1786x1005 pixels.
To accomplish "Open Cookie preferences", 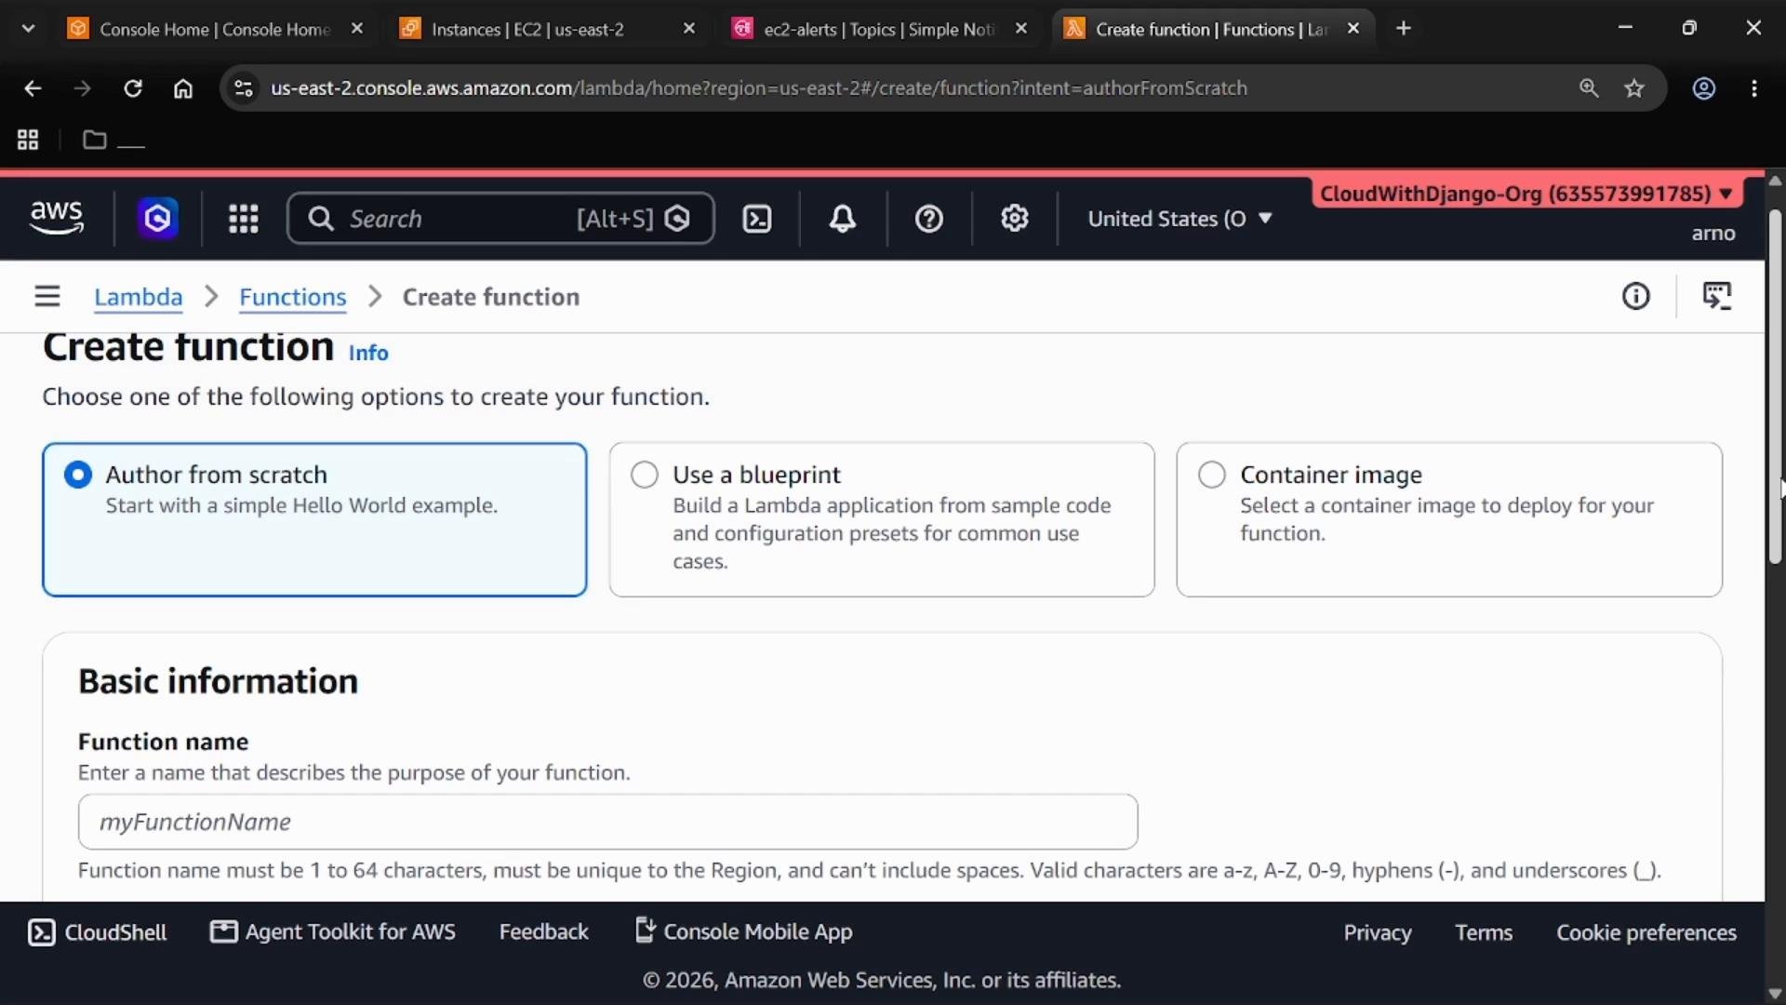I will point(1646,932).
